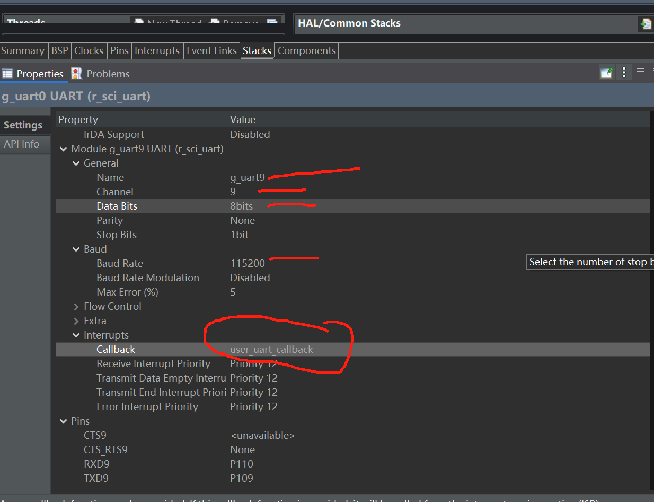Expand the Flow Control group
This screenshot has height=502, width=654.
76,307
